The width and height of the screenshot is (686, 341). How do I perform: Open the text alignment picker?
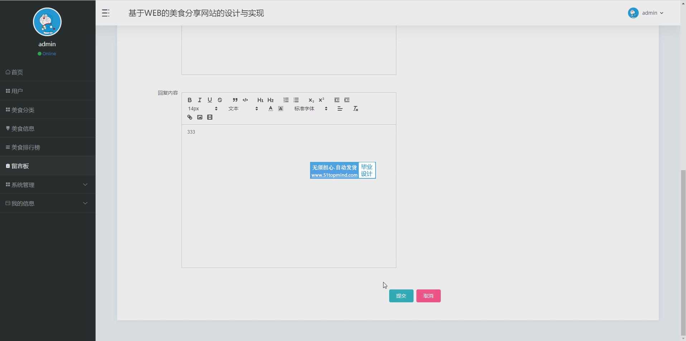[340, 109]
